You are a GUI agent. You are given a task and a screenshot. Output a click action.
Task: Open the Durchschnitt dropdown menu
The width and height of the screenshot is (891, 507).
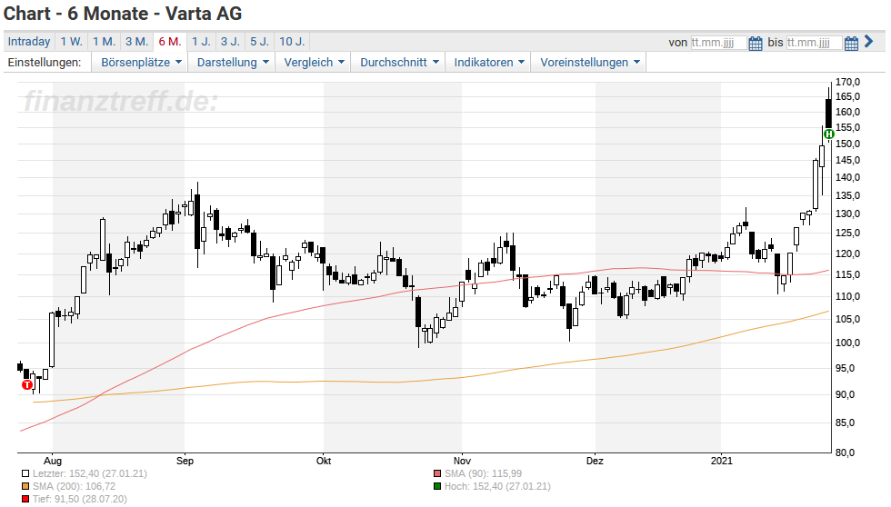coord(399,63)
